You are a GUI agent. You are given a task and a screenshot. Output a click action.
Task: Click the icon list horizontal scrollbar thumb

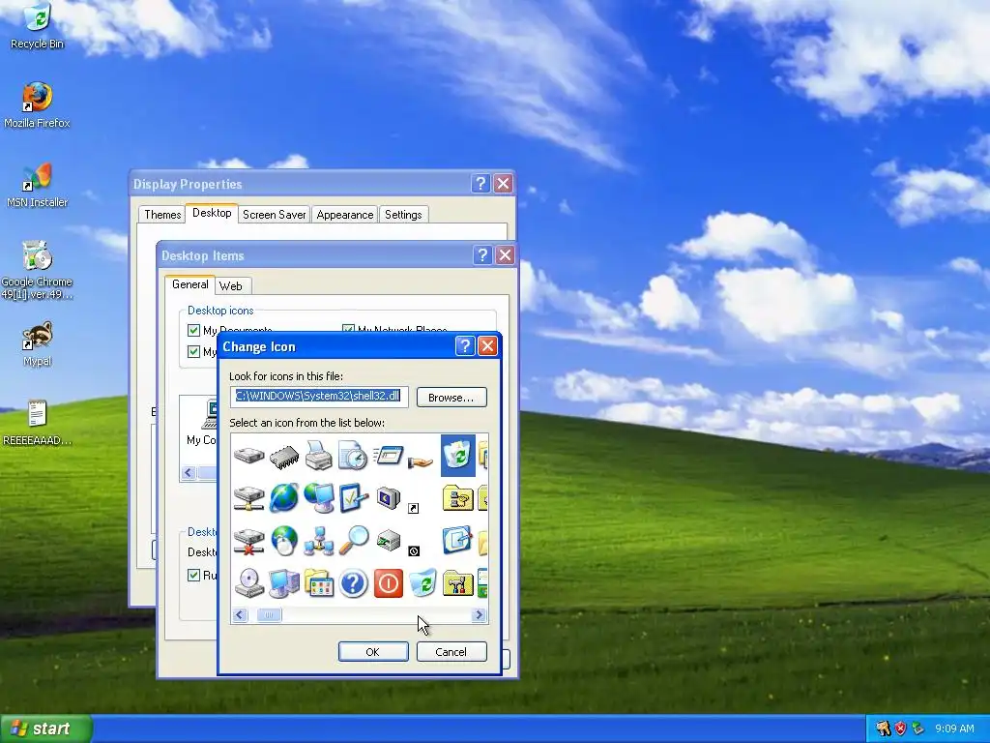tap(269, 614)
